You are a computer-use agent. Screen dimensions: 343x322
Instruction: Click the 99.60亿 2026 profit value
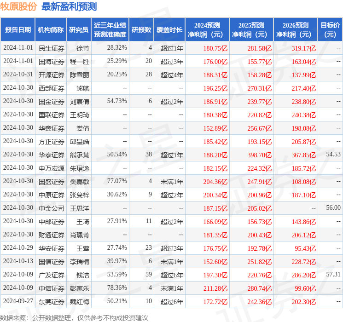(305, 288)
